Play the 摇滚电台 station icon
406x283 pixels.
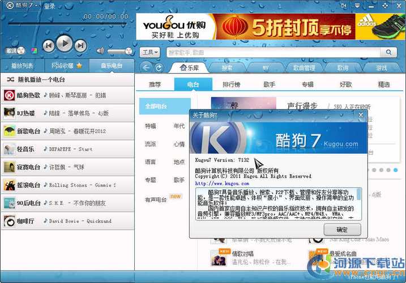[9, 185]
